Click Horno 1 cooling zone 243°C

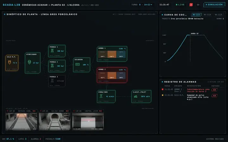click(121, 54)
